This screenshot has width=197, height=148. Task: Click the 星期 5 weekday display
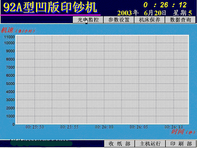point(183,13)
